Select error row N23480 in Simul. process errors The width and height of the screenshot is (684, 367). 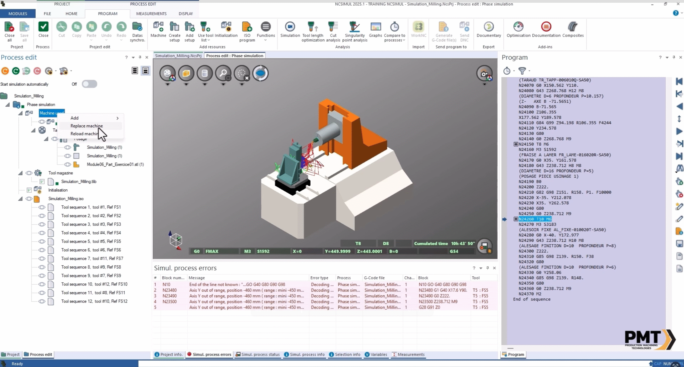(x=234, y=290)
